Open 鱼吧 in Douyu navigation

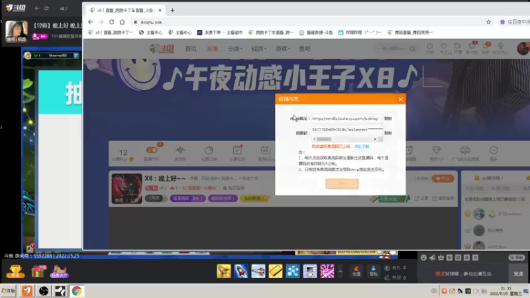pyautogui.click(x=305, y=48)
